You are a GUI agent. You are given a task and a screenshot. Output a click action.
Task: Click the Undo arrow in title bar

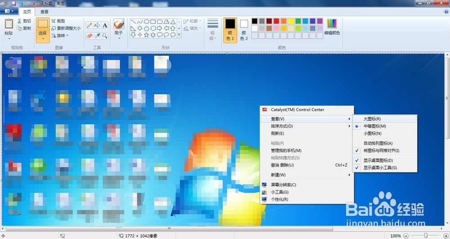coord(21,4)
